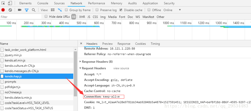The height and width of the screenshot is (111, 251).
Task: Go to the Audits tab
Action: click(132, 3)
